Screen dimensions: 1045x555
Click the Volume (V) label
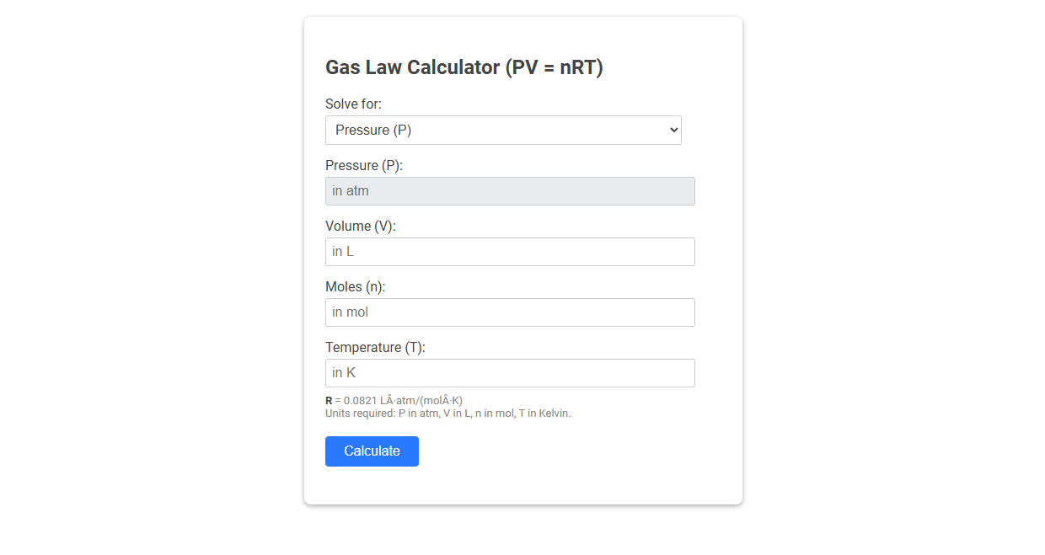361,226
